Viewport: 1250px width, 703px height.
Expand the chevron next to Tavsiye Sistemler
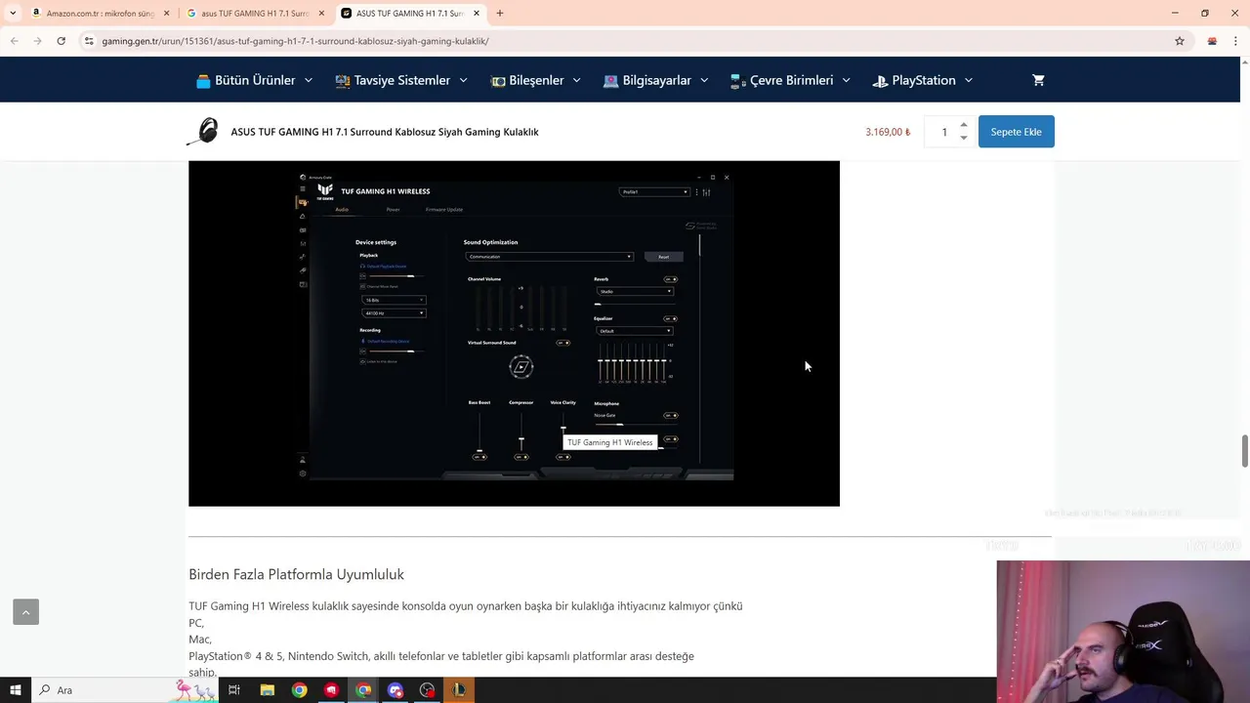coord(463,80)
